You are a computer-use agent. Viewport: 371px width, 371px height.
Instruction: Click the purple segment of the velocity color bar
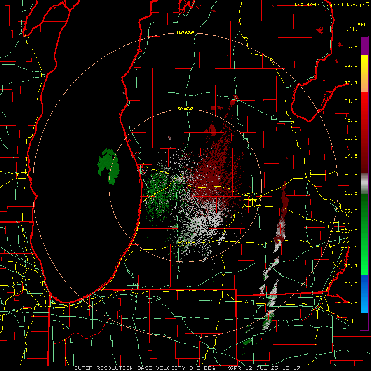[364, 46]
